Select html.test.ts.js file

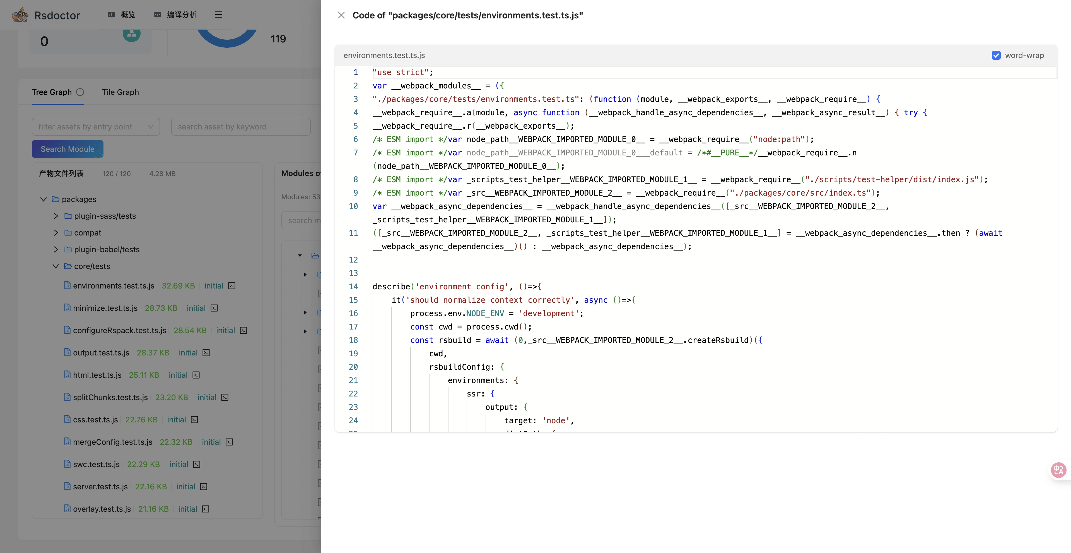[x=97, y=375]
